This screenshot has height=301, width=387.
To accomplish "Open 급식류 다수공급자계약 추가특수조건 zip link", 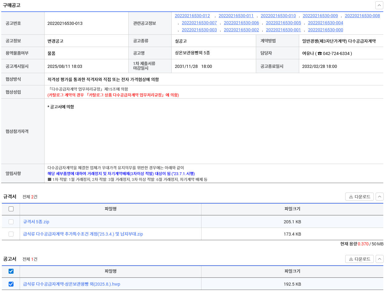I will [x=83, y=234].
